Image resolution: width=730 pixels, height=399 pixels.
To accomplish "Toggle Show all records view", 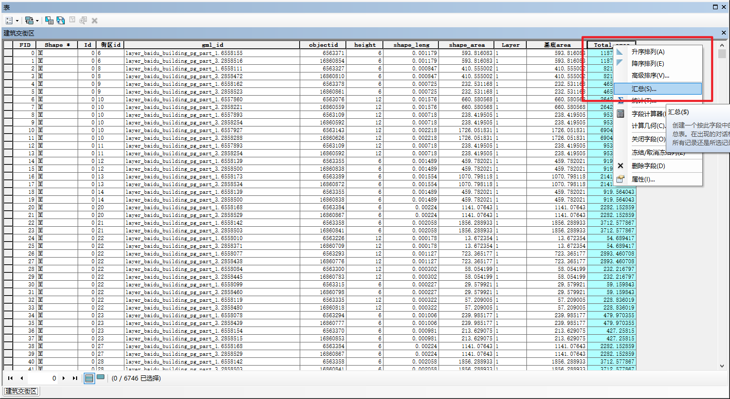I will (89, 378).
